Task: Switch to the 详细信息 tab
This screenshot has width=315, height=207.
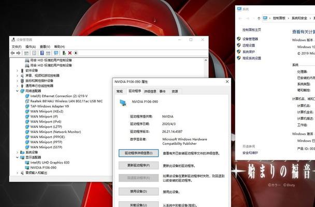Action: (x=150, y=91)
